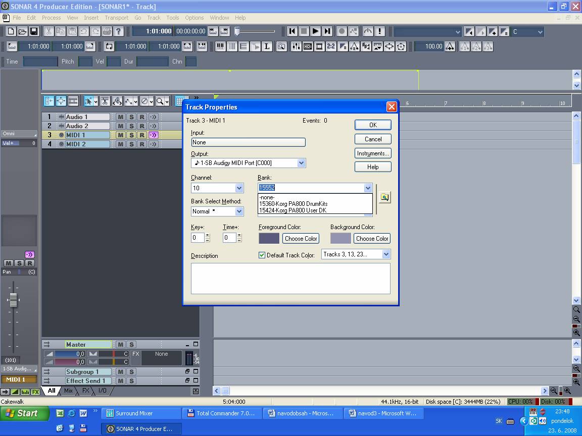Open the Omni input dropdown in track inspector
Viewport: 582px width, 436px height.
pyautogui.click(x=19, y=133)
